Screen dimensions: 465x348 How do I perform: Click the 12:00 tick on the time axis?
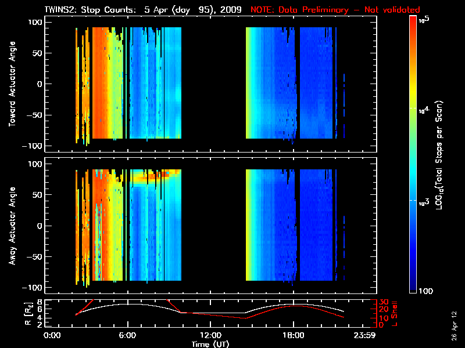pos(210,335)
